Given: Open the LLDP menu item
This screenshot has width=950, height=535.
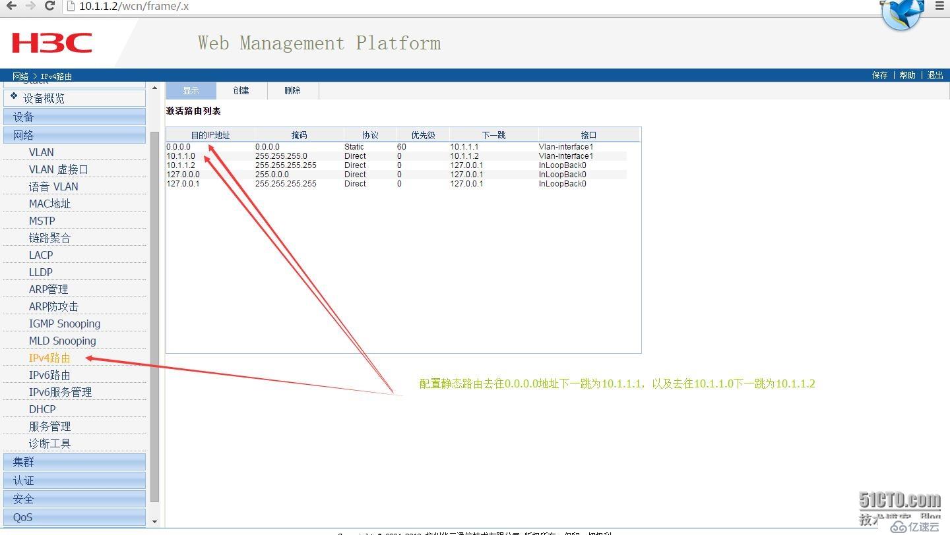Looking at the screenshot, I should [x=41, y=272].
